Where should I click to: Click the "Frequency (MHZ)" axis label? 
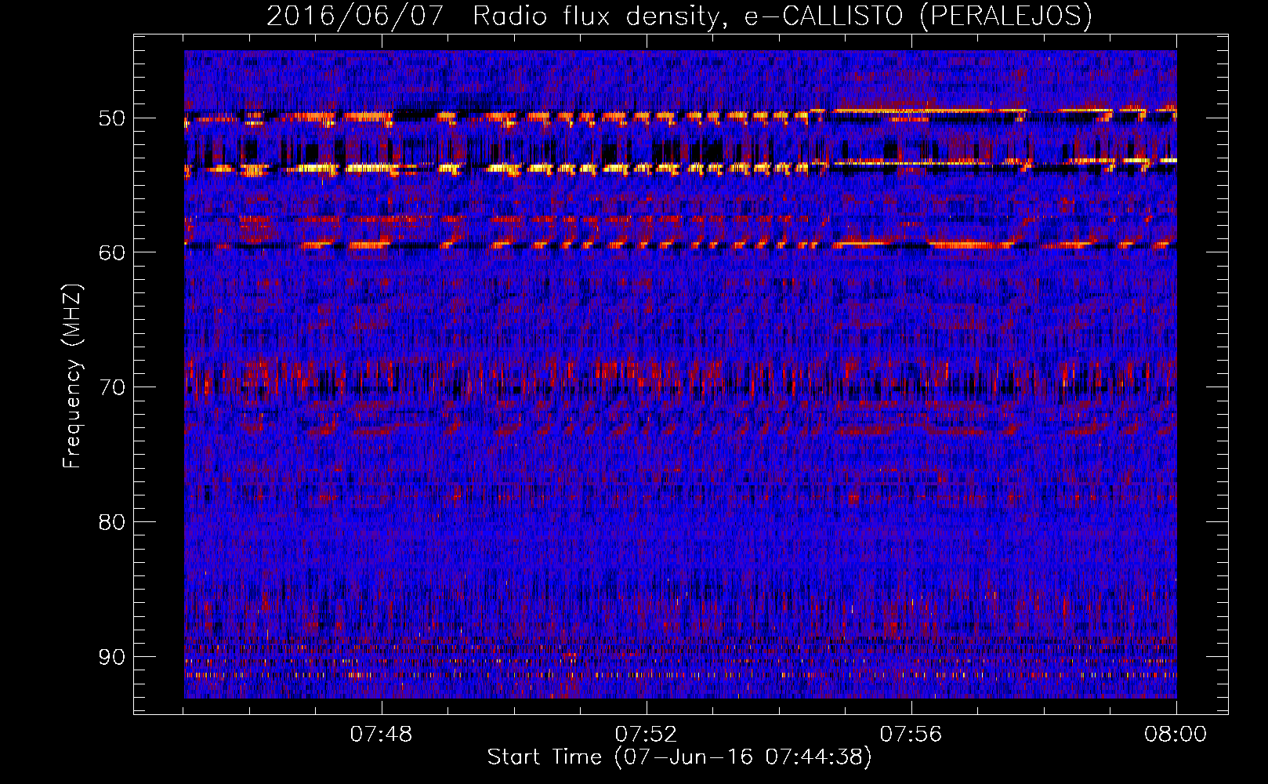coord(71,376)
